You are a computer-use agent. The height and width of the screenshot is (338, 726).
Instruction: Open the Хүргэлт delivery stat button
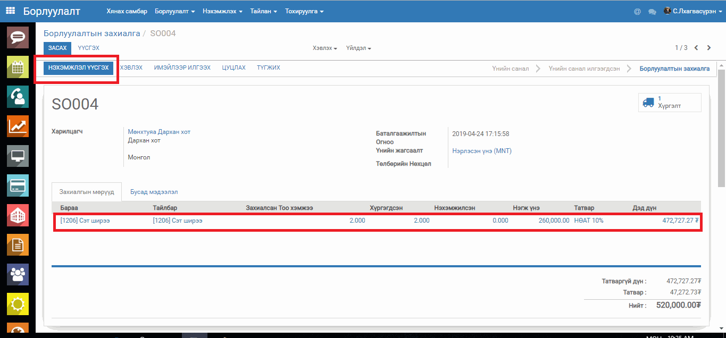(669, 103)
